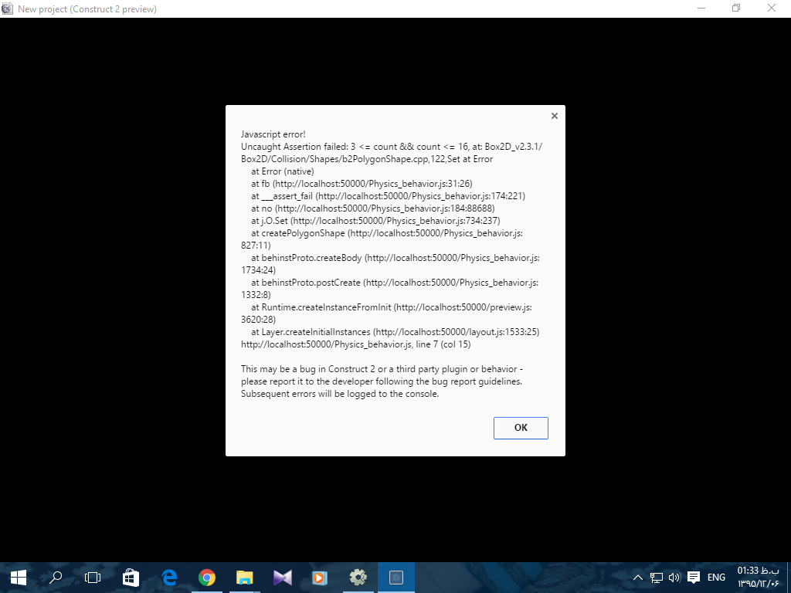The height and width of the screenshot is (593, 791).
Task: Open the taskbar clock and calendar
Action: pyautogui.click(x=759, y=577)
